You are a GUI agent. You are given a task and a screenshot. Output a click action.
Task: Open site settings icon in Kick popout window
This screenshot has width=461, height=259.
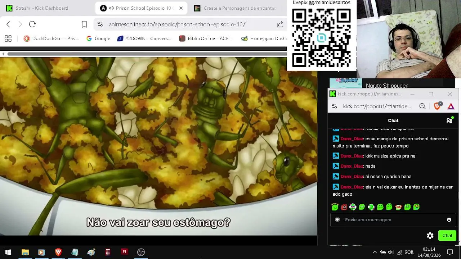coord(334,106)
